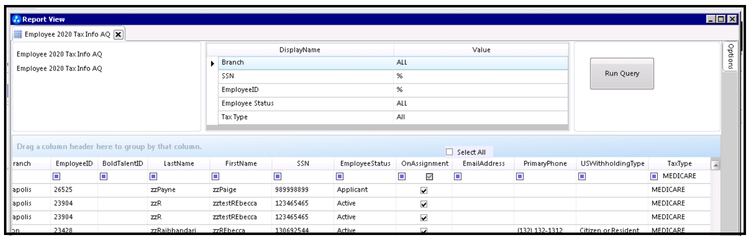Select the Employee 2020 Tax Info AQ tab

[x=67, y=34]
